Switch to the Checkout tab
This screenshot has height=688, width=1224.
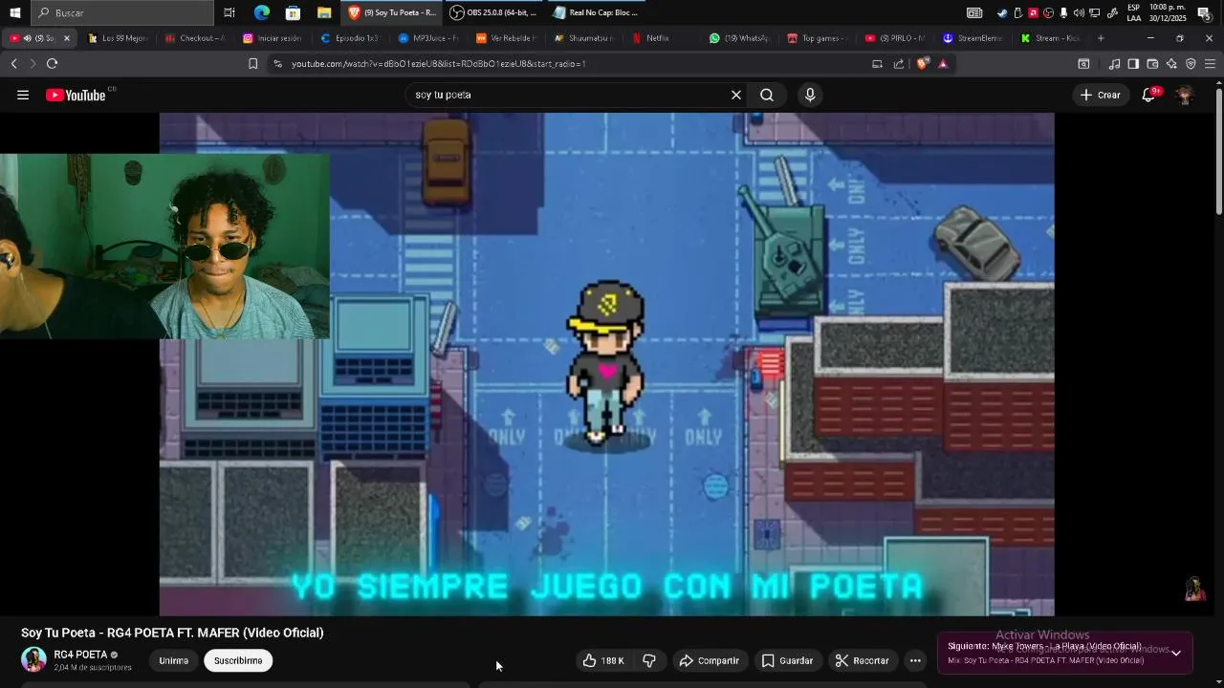pyautogui.click(x=195, y=38)
